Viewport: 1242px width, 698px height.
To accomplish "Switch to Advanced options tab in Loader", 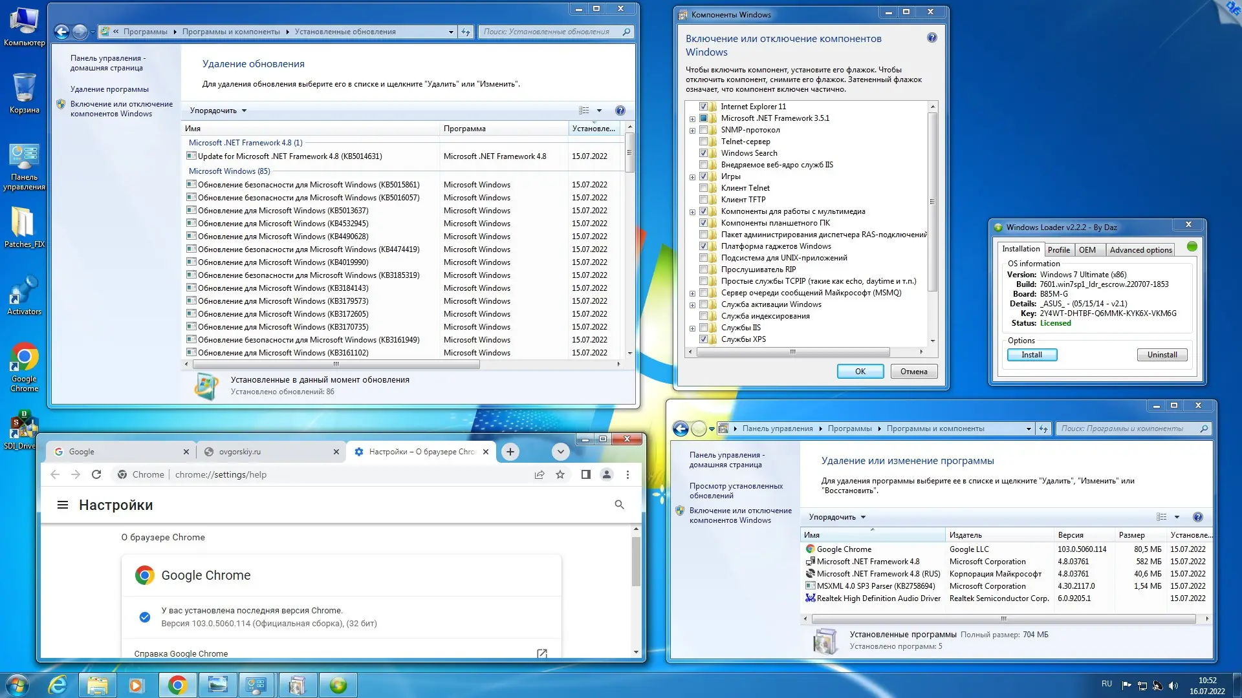I will (1140, 250).
